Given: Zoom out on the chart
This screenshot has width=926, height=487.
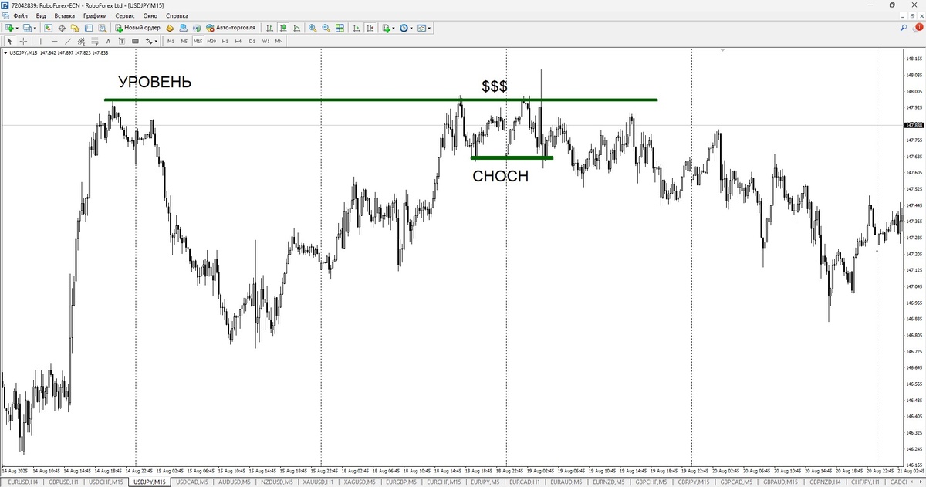Looking at the screenshot, I should click(326, 28).
